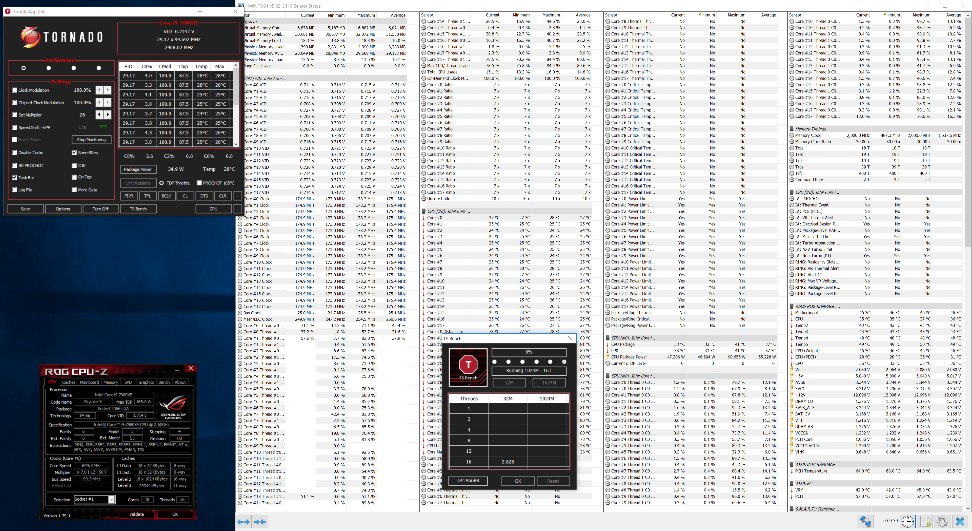Select the first Performance profile radio dot
This screenshot has width=972, height=531.
[24, 68]
